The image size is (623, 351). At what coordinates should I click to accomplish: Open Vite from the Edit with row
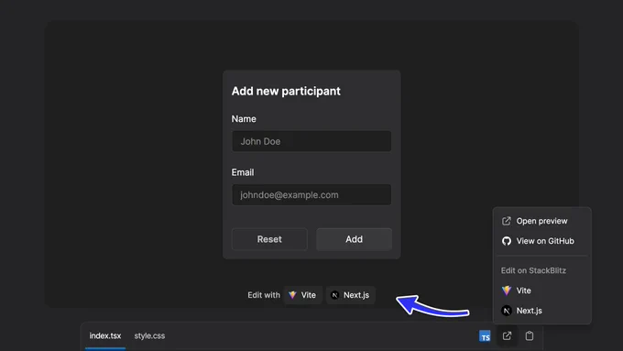(302, 295)
